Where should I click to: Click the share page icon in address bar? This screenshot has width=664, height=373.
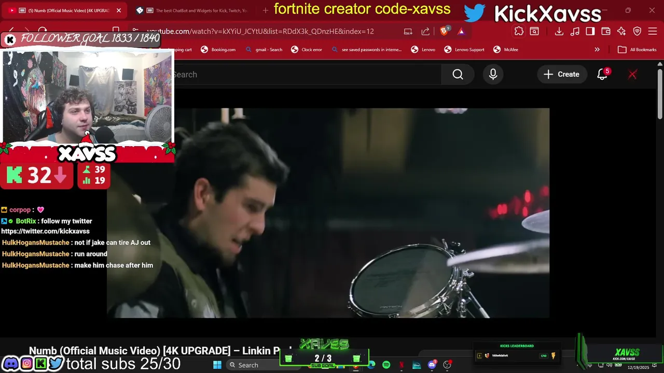pos(425,31)
